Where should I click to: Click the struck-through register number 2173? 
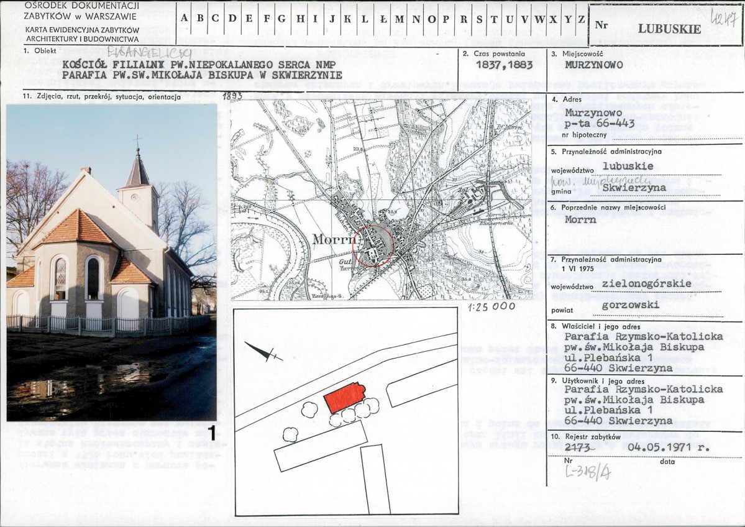[578, 447]
